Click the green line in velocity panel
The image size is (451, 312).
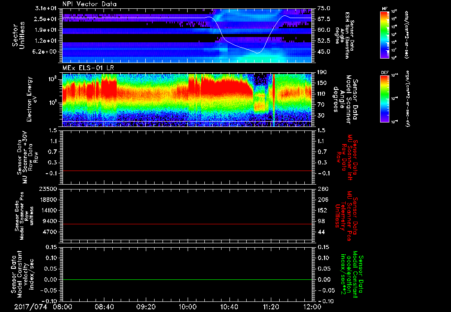pyautogui.click(x=187, y=279)
